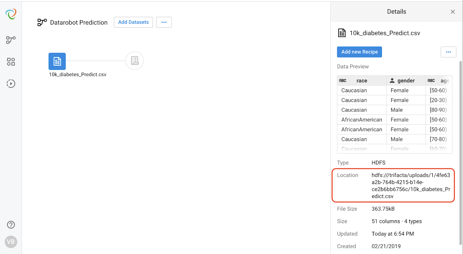Click the race column header
Screen dimensions: 463x254
[362, 81]
